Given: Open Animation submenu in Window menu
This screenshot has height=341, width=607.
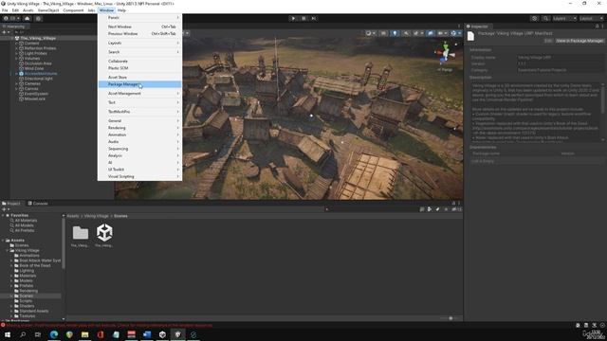Looking at the screenshot, I should pos(139,135).
